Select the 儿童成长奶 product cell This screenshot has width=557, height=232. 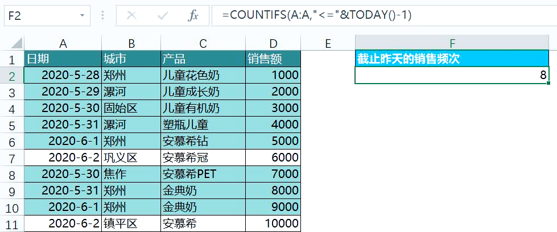click(x=203, y=92)
